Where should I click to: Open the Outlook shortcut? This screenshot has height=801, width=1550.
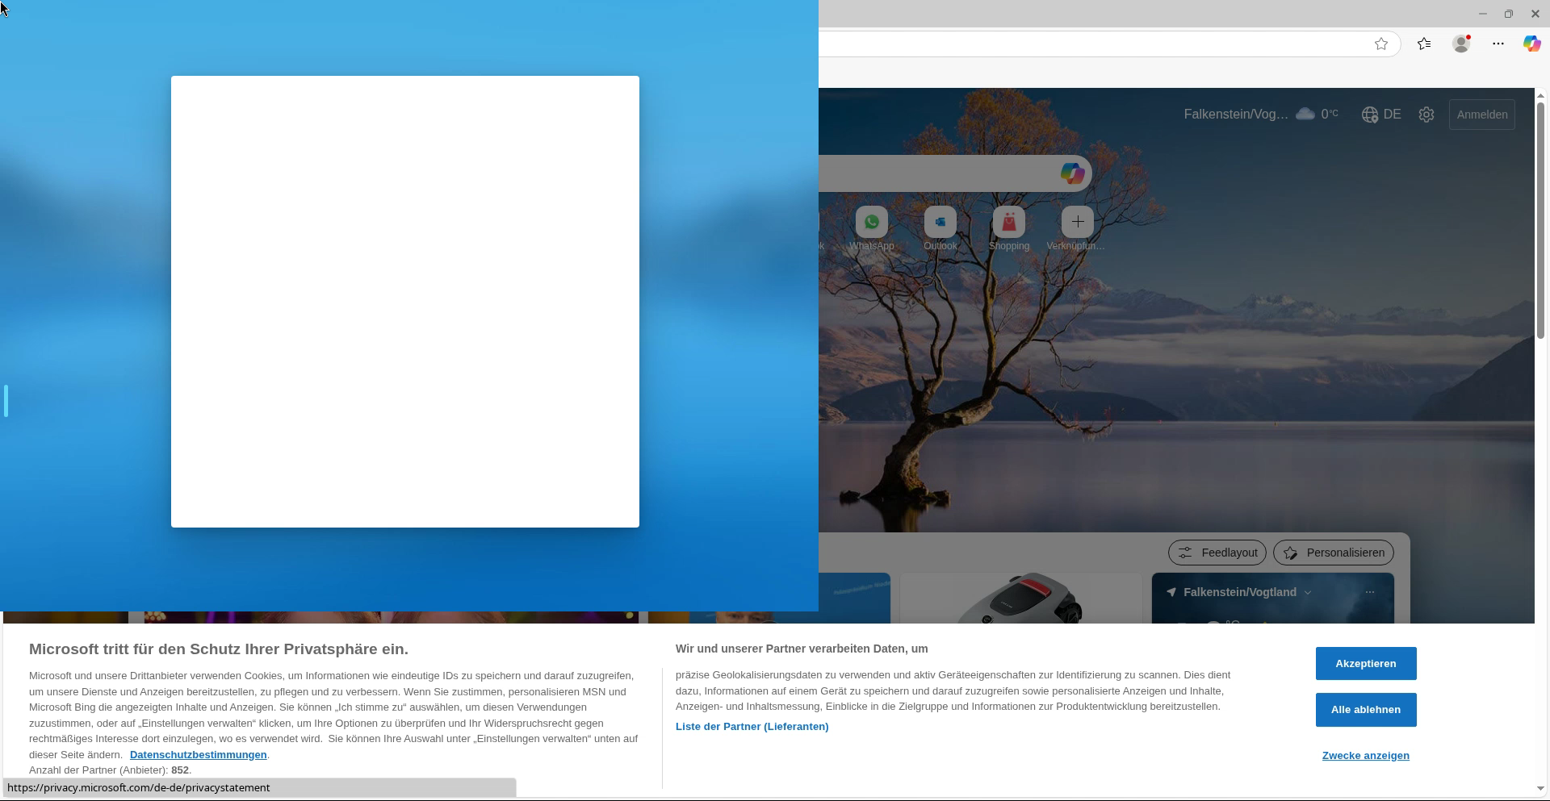click(940, 223)
